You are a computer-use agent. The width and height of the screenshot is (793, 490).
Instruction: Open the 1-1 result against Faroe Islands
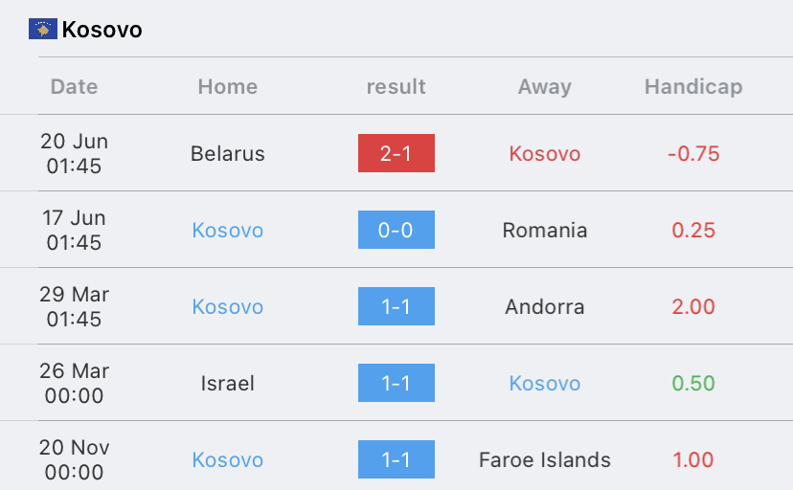pyautogui.click(x=396, y=459)
